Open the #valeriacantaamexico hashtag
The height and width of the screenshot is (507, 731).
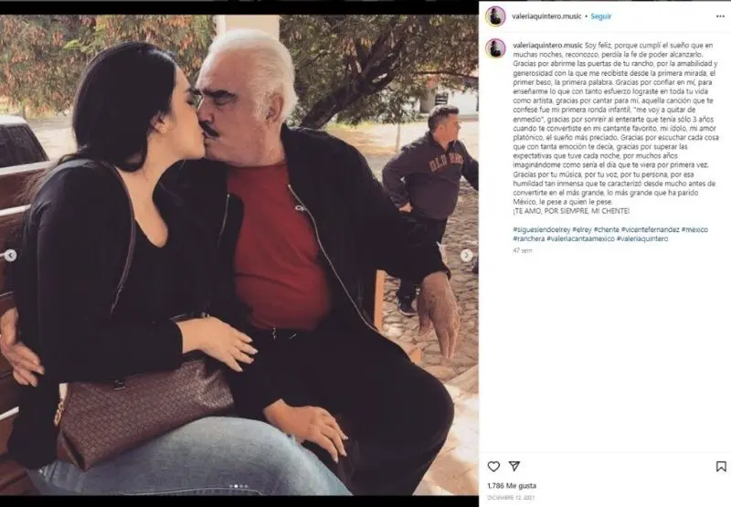[x=580, y=238]
